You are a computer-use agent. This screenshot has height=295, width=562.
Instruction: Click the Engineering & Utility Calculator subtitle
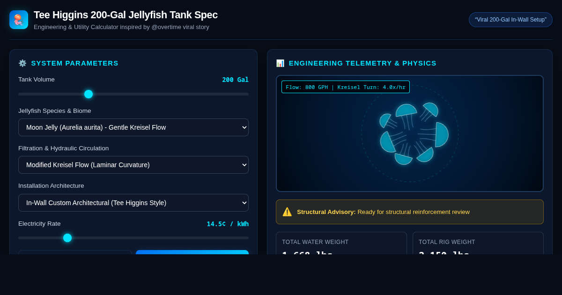121,27
